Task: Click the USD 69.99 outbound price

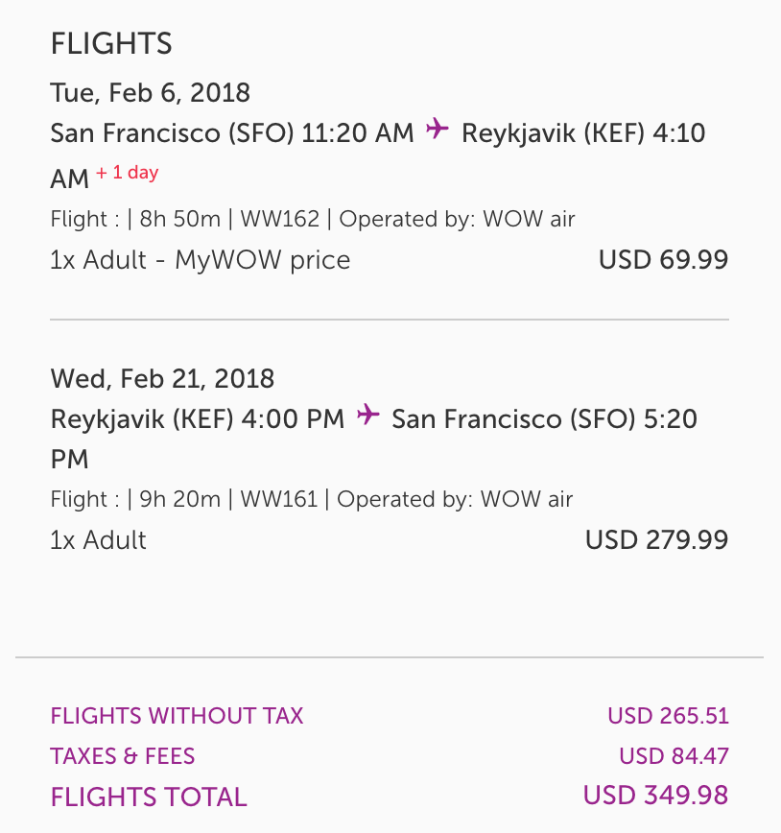Action: click(663, 259)
